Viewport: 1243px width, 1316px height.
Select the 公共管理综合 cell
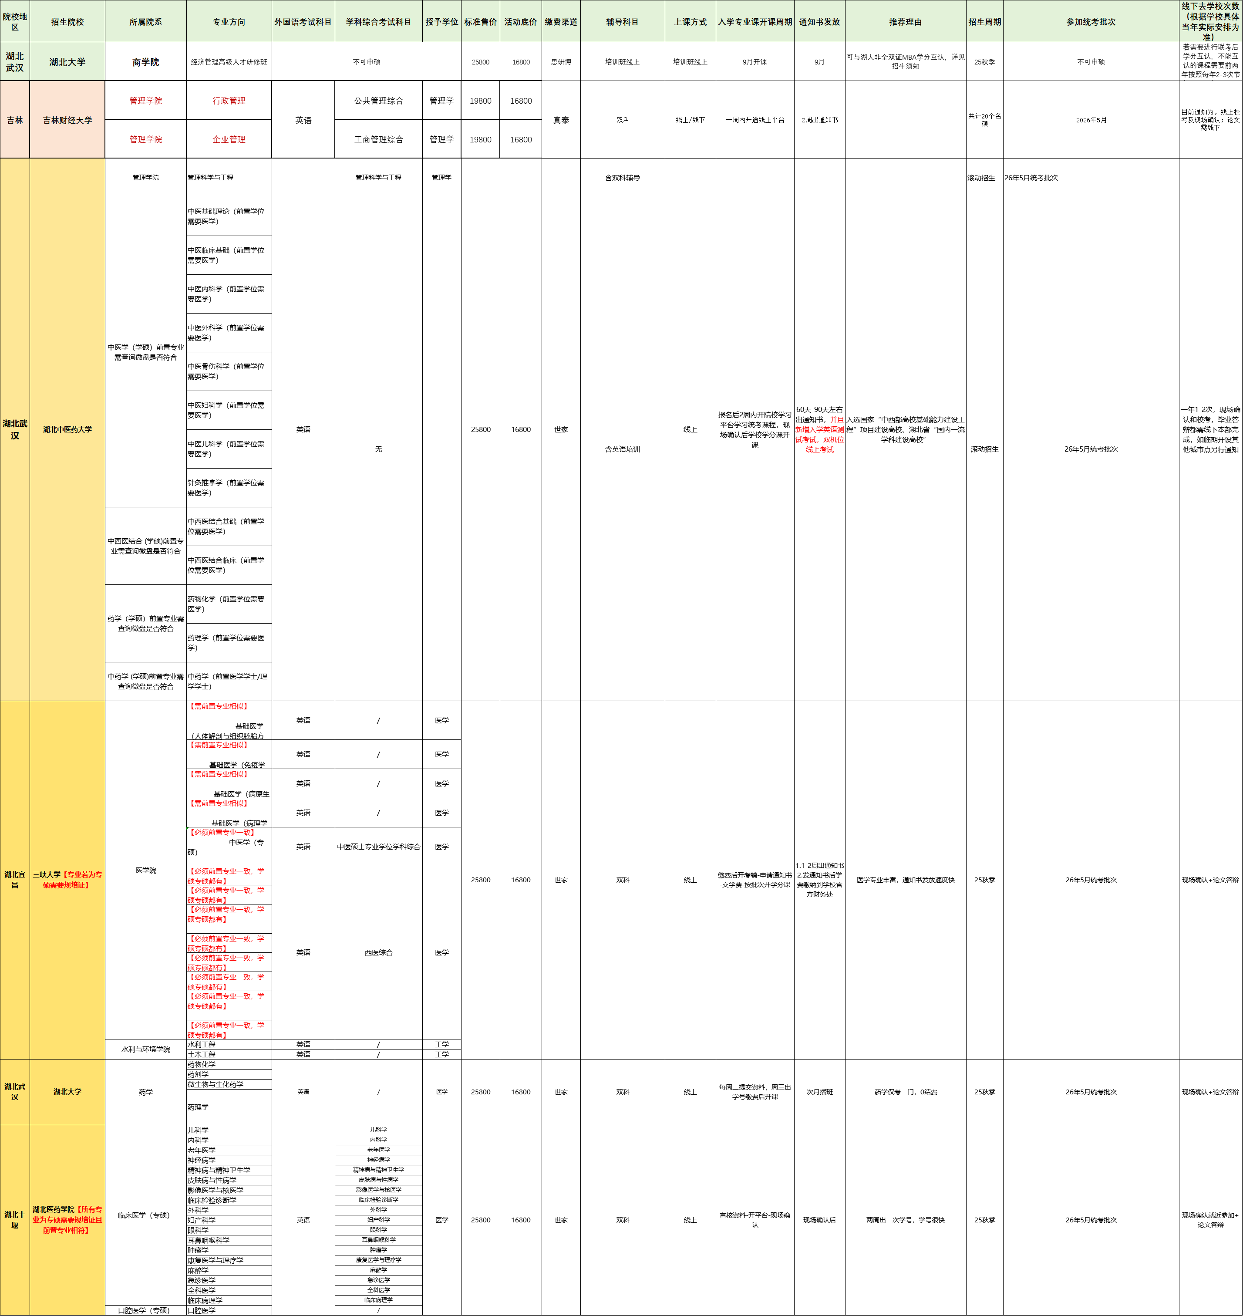(x=378, y=101)
